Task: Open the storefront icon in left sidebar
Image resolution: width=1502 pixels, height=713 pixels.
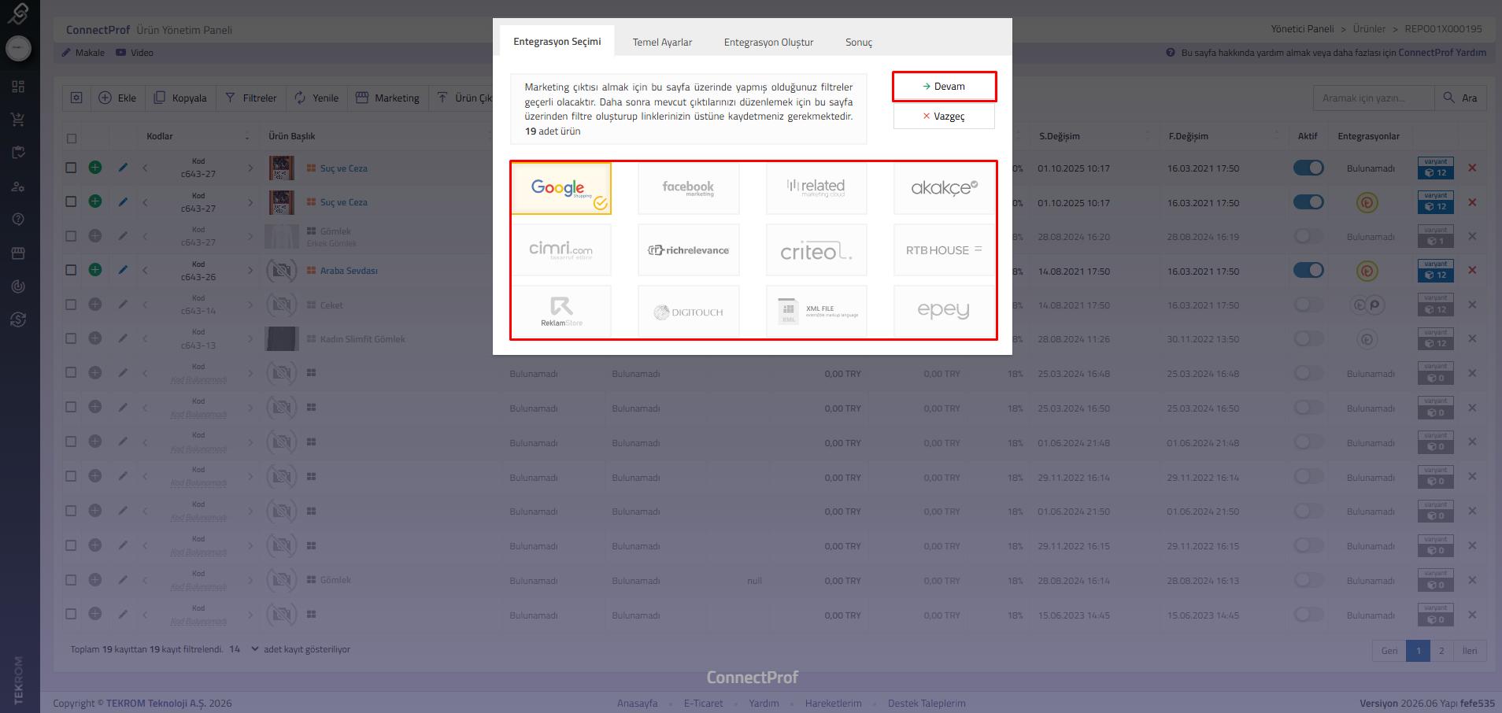Action: pos(18,253)
